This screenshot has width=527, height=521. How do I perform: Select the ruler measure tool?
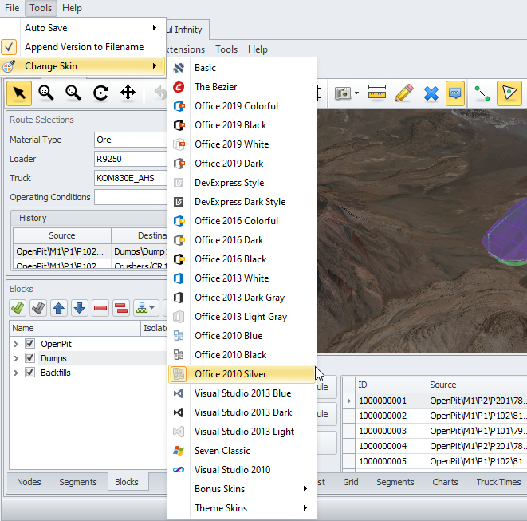click(377, 93)
